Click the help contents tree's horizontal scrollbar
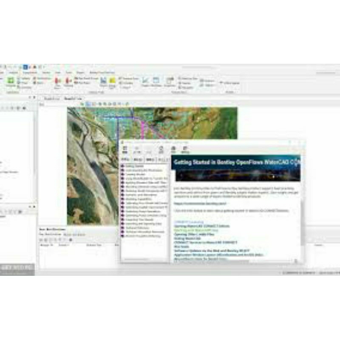This screenshot has height=340, width=340. (x=136, y=259)
